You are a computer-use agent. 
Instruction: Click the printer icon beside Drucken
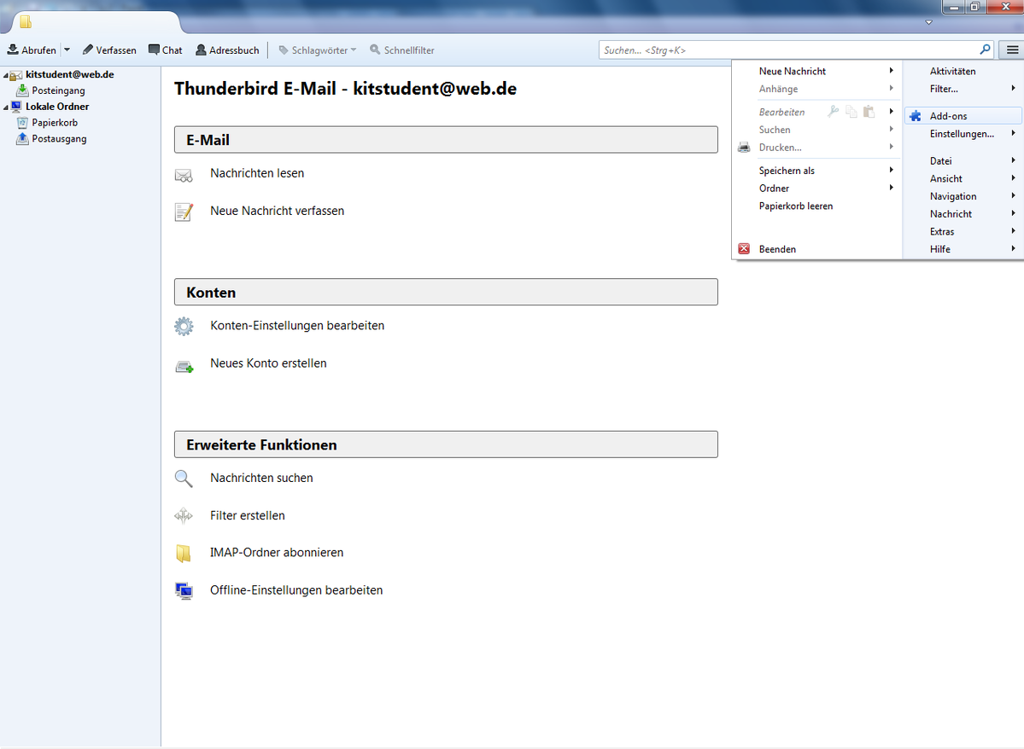click(744, 148)
